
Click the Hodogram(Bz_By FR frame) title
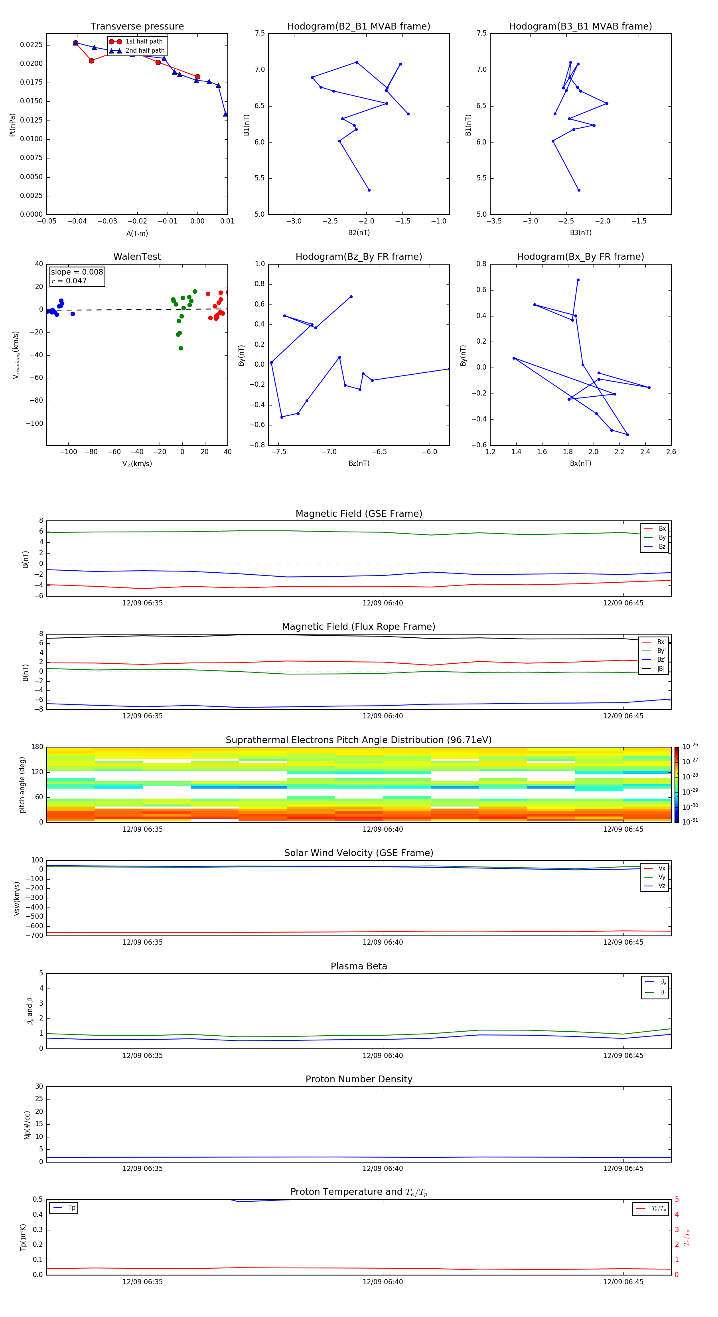(359, 257)
